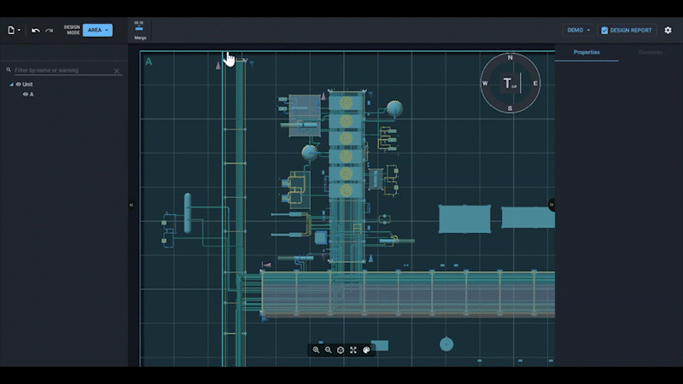
Task: Switch to the Elements tab
Action: point(651,52)
